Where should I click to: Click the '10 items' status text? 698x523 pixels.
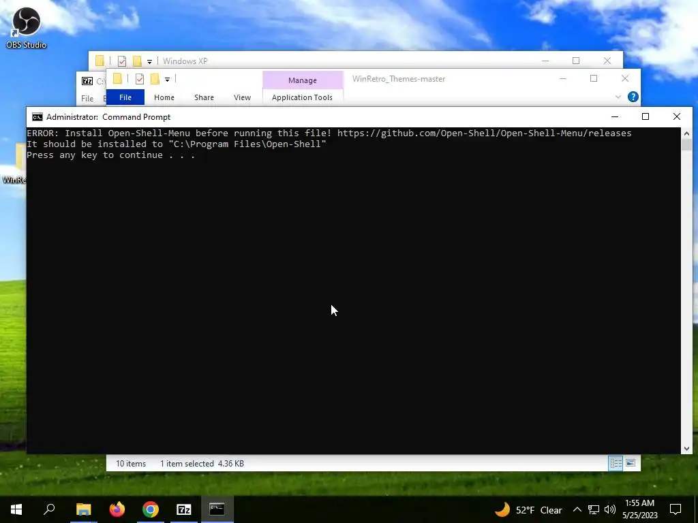(131, 463)
